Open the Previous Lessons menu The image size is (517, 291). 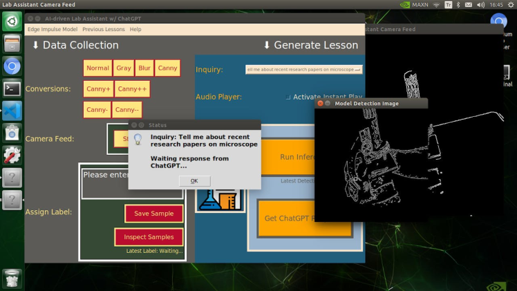point(104,30)
